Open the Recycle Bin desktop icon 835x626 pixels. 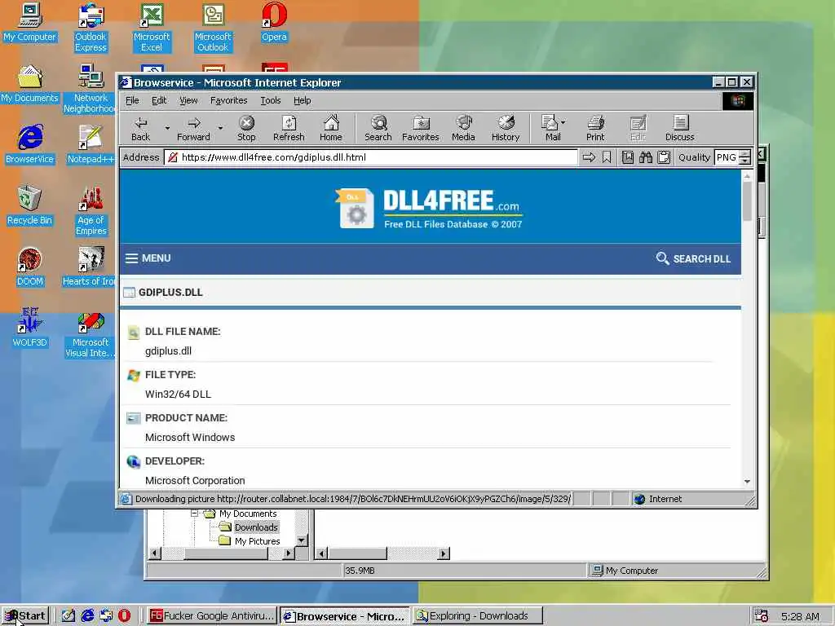30,205
